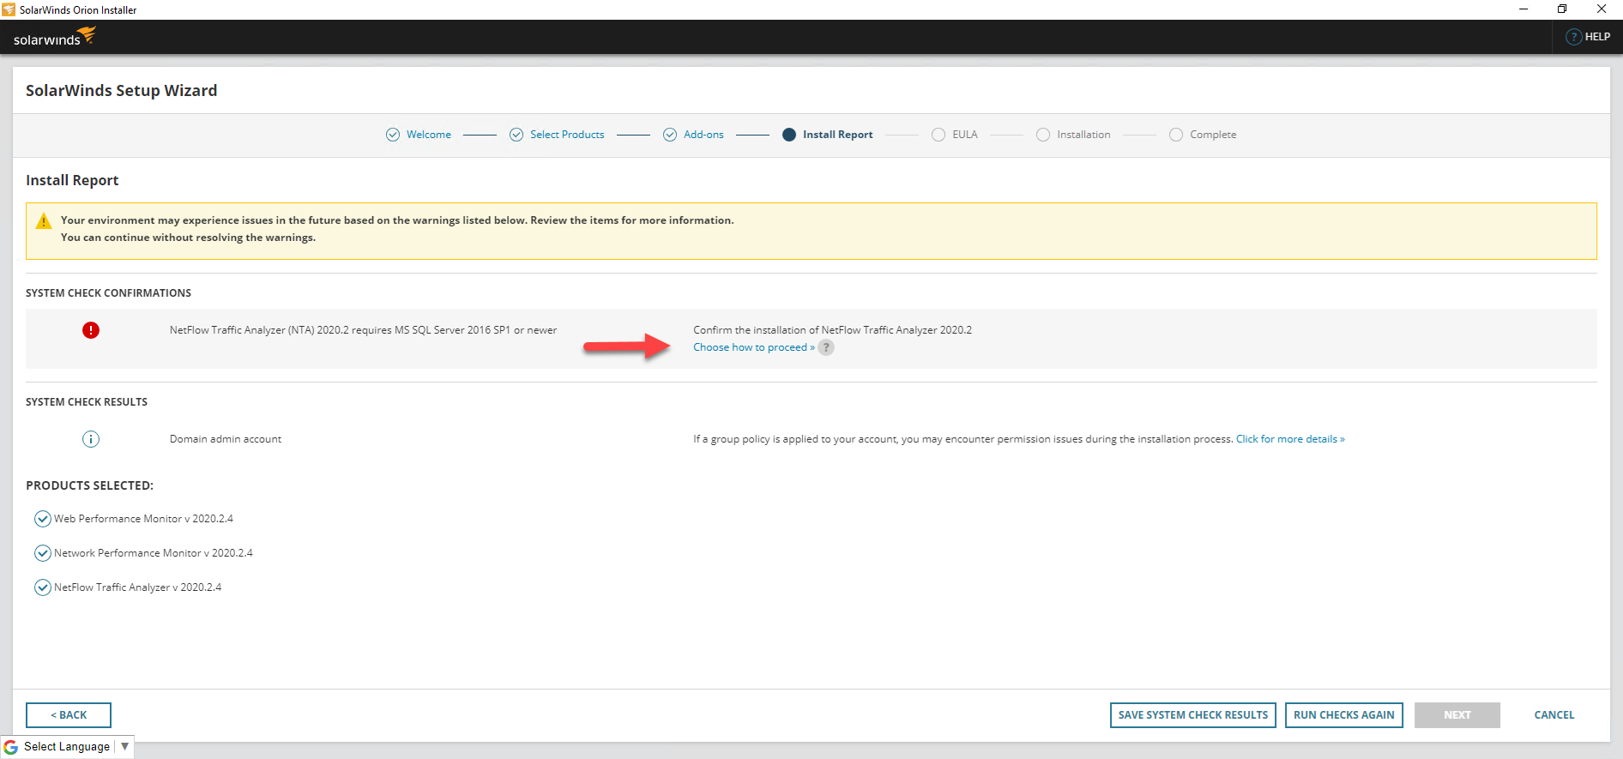Close the SolarWinds Orion Installer window

[x=1602, y=9]
